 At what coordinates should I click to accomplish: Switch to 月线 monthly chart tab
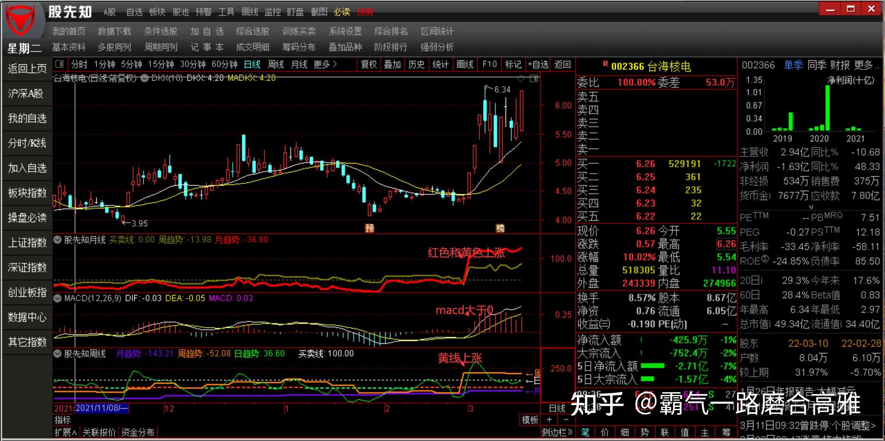299,64
